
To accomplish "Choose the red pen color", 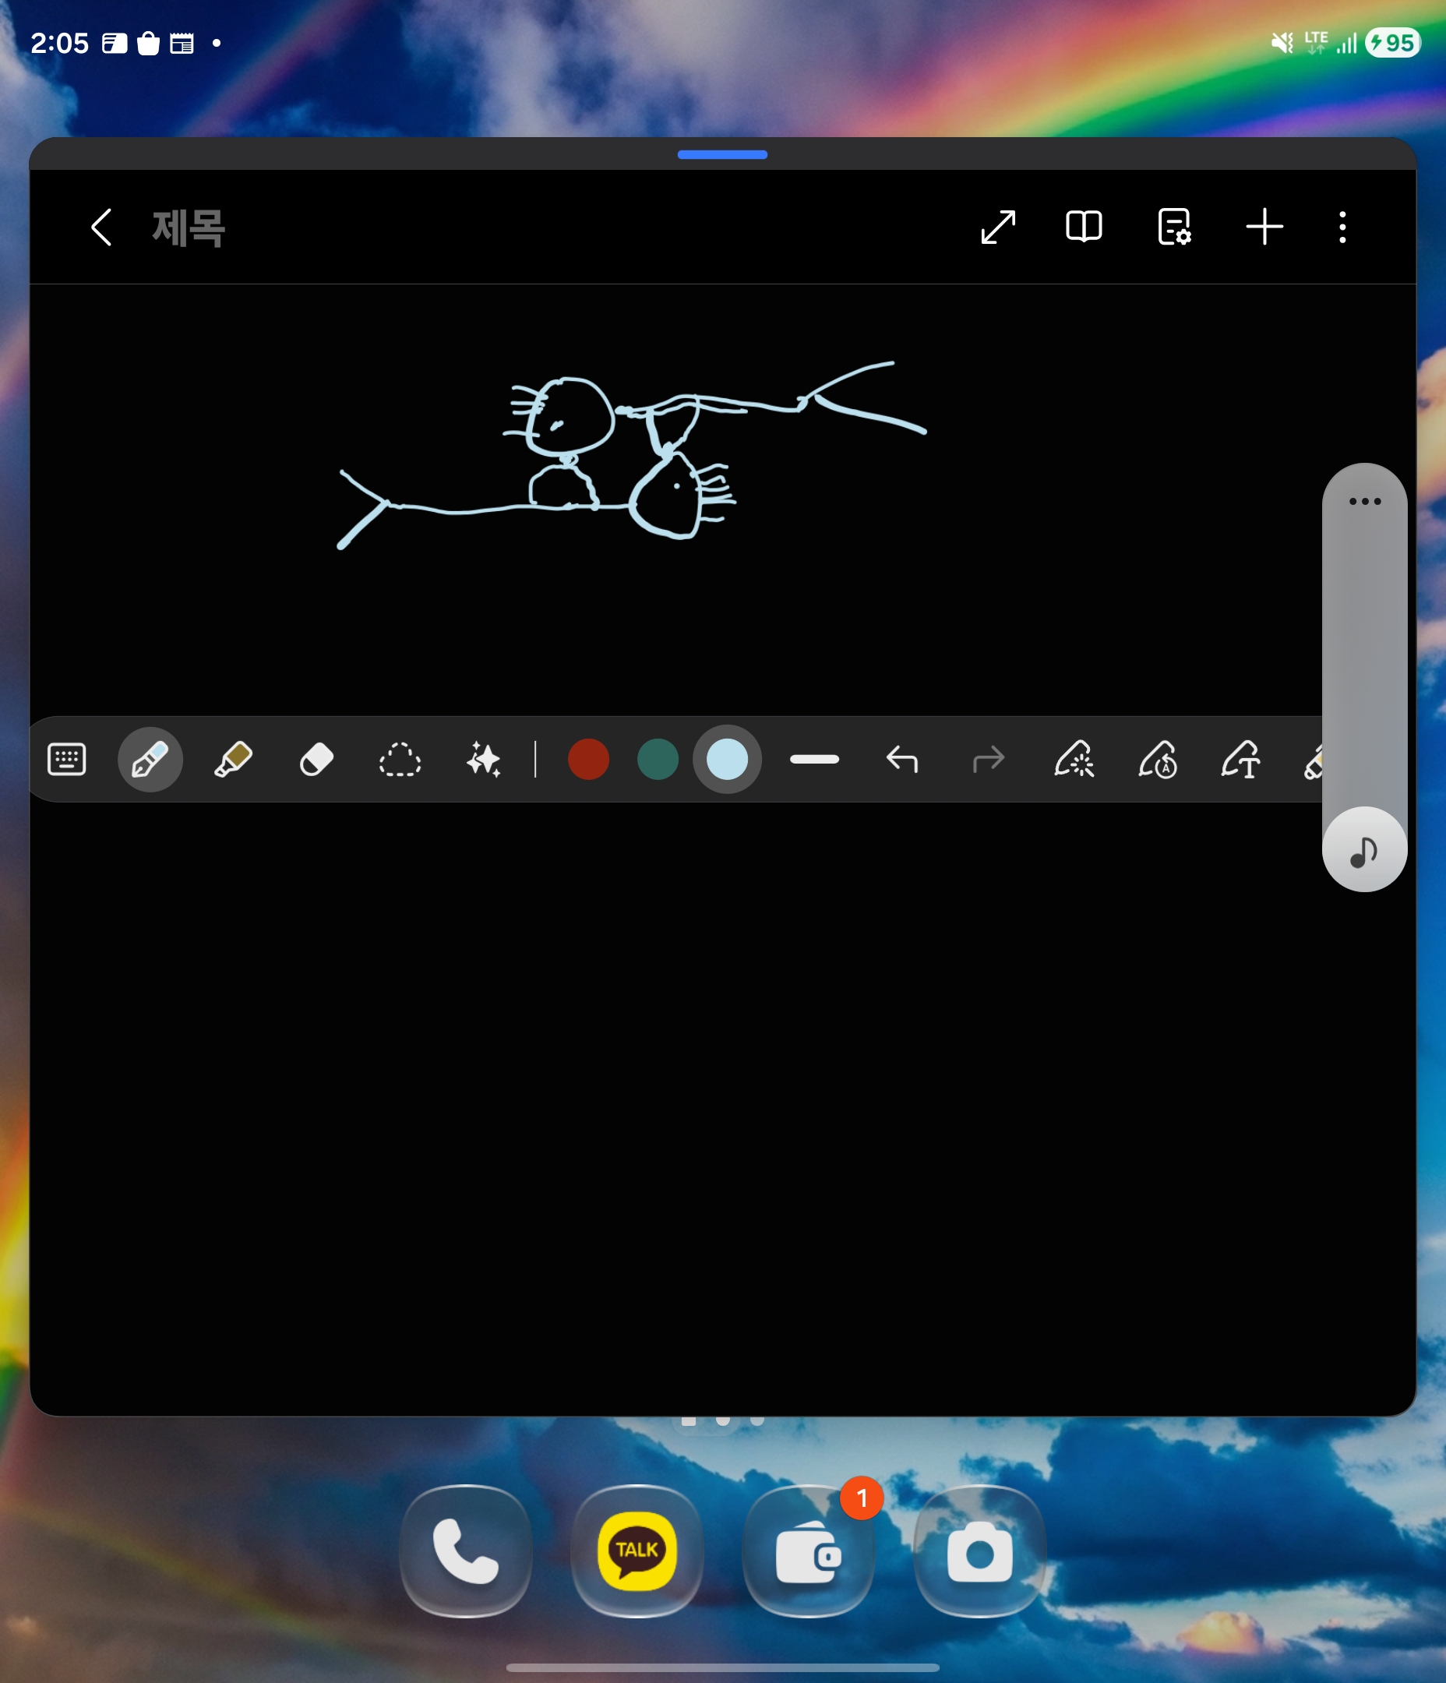I will pyautogui.click(x=588, y=760).
